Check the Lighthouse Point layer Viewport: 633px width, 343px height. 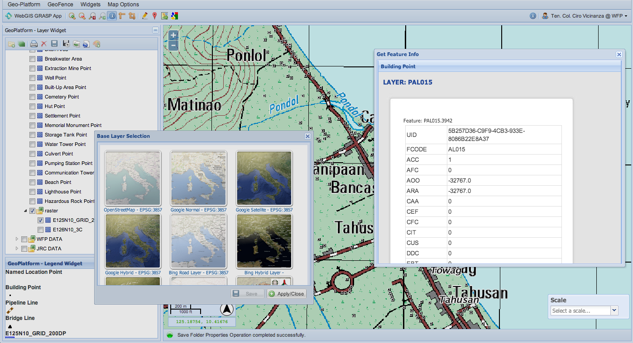[x=32, y=192]
